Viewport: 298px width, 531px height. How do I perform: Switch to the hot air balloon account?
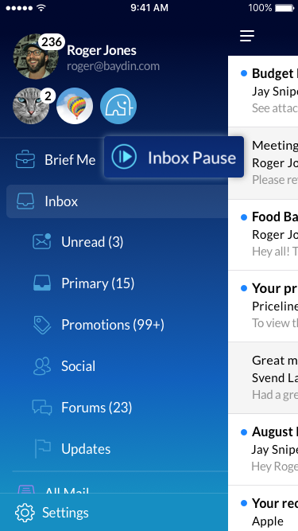tap(75, 106)
